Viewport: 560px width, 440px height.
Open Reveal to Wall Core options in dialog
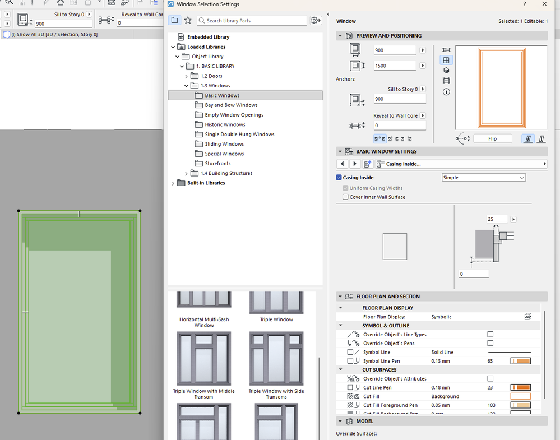(x=423, y=115)
